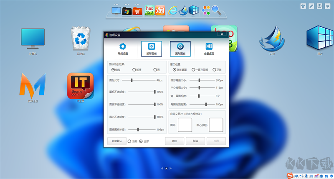Image resolution: width=334 pixels, height=179 pixels.
Task: Select the 摇摆 icon effect radio
Action: pos(134,69)
